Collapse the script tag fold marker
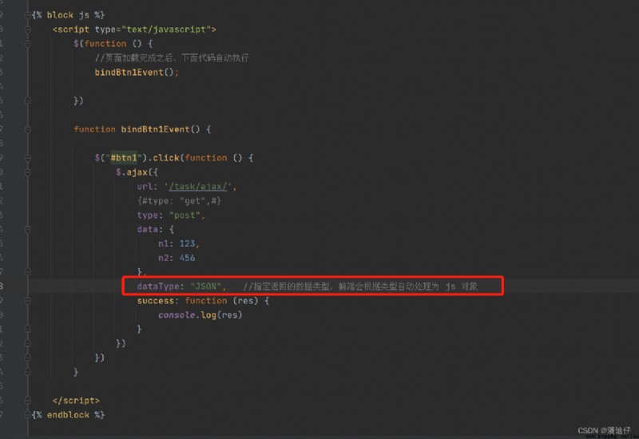Viewport: 639px width, 439px height. [28, 30]
